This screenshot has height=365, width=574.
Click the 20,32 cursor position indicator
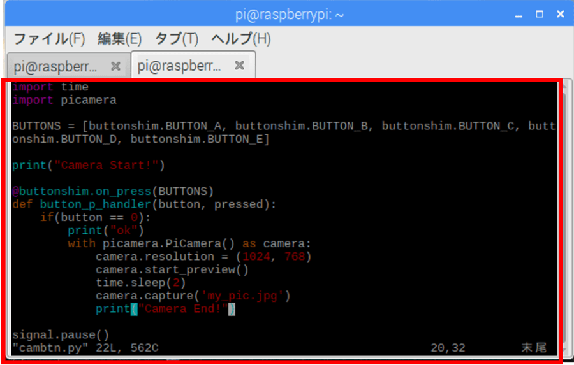(x=448, y=348)
